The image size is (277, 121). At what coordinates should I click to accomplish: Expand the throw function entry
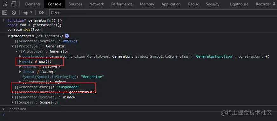click(20, 72)
